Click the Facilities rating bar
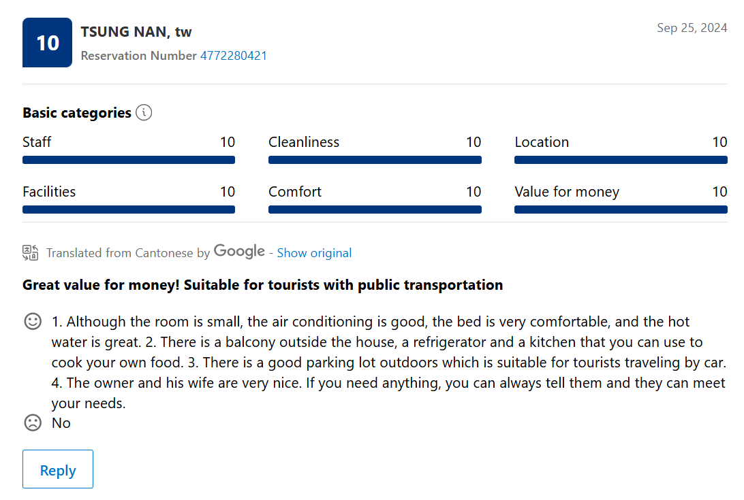Screen dimensions: 744x500 point(129,210)
